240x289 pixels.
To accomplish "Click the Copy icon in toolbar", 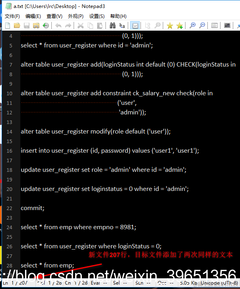I will (90, 26).
